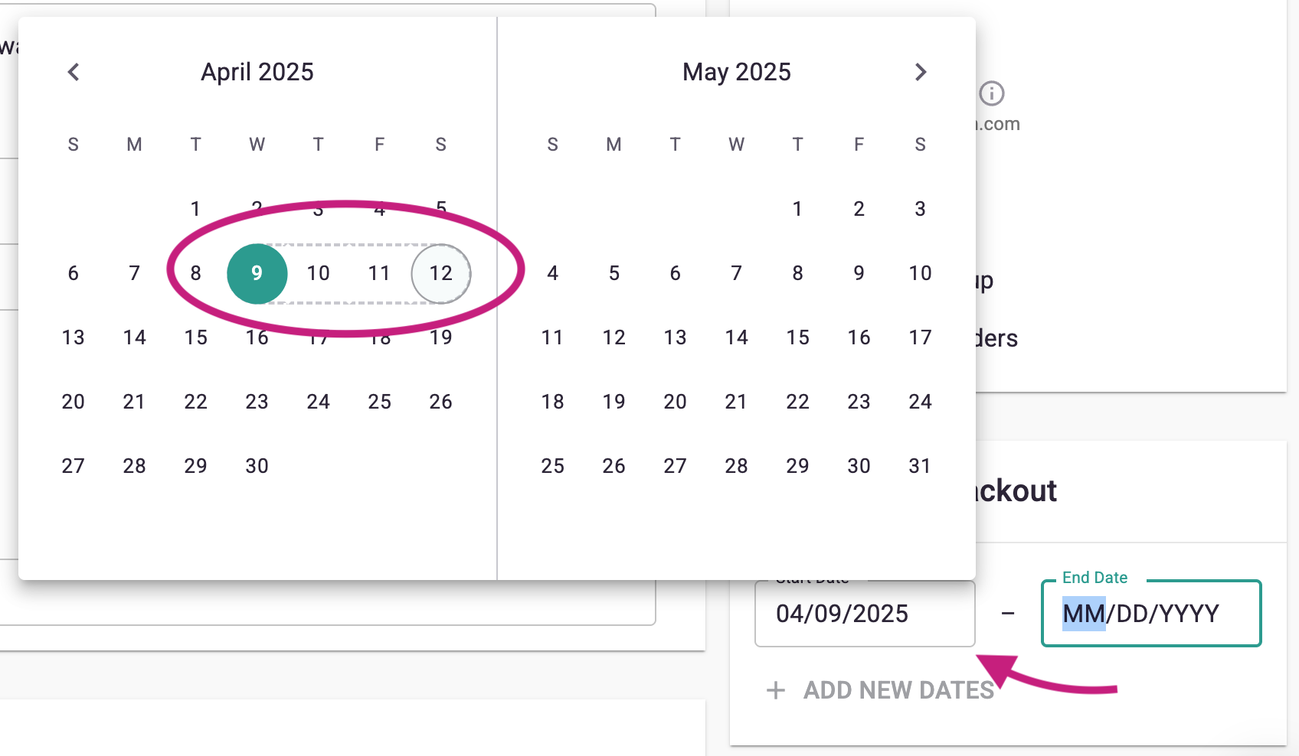Select April 27 on the calendar
This screenshot has width=1299, height=756.
(74, 465)
